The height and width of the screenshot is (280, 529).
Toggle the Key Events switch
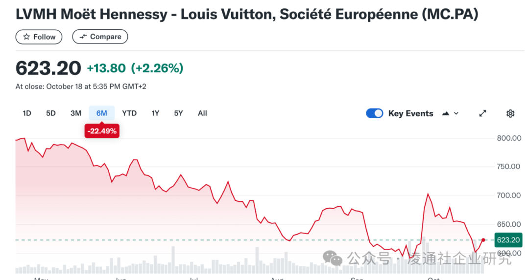point(375,113)
